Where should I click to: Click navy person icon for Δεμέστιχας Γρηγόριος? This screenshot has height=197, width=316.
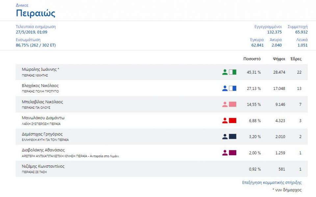[x=225, y=136]
